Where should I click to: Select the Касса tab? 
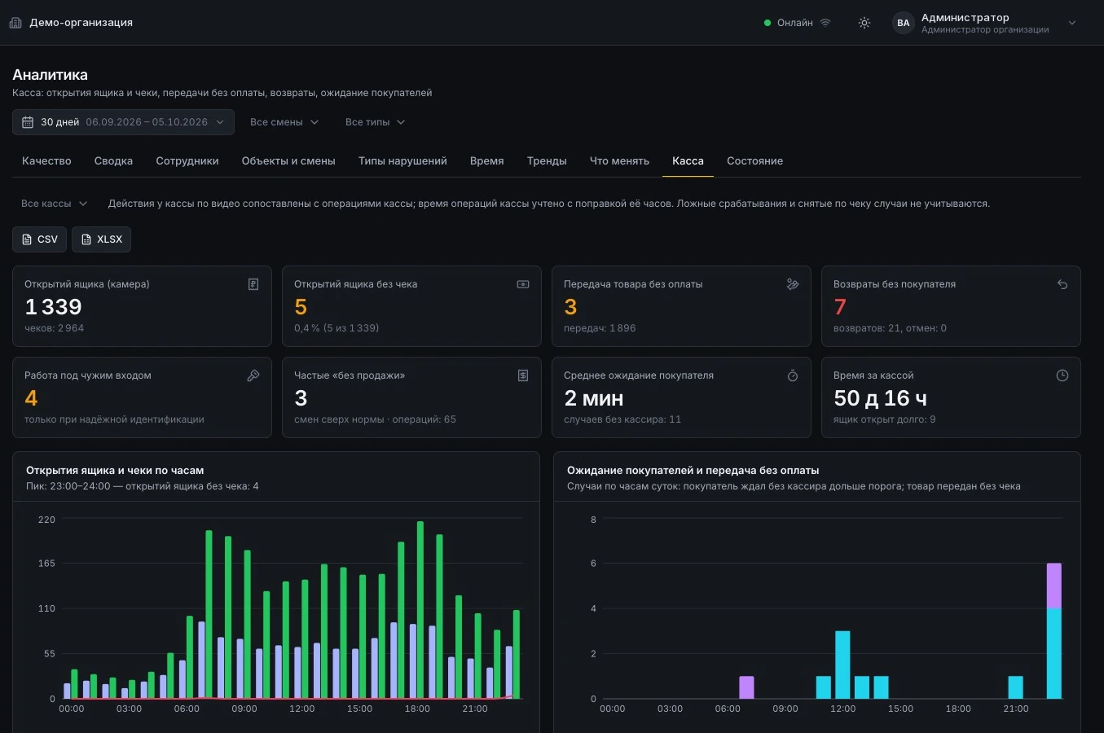click(x=688, y=161)
